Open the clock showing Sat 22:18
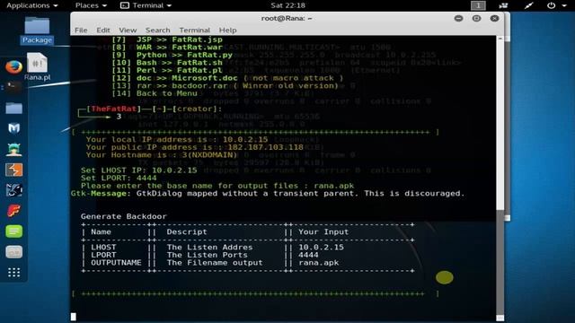 click(x=287, y=5)
